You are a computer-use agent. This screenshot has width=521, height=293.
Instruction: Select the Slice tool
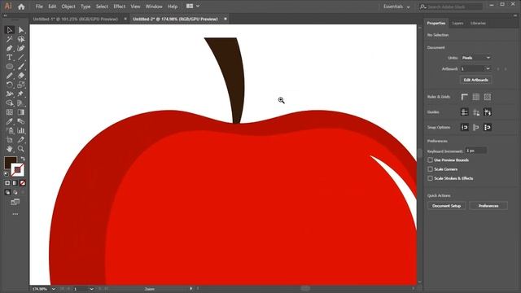[x=21, y=139]
